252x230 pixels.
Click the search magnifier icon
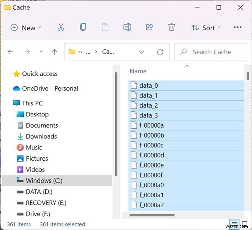coord(183,52)
